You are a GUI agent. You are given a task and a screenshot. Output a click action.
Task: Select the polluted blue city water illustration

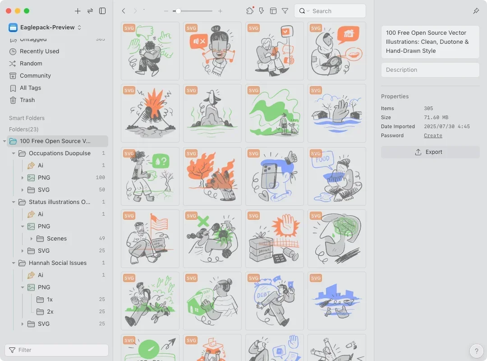(337, 301)
